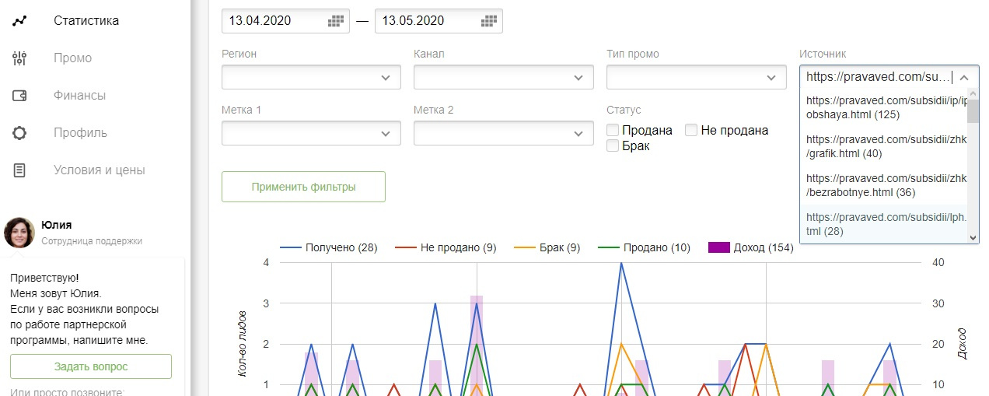Screen dimensions: 989x396
Task: Open the Метка 1 dropdown
Action: tap(311, 133)
